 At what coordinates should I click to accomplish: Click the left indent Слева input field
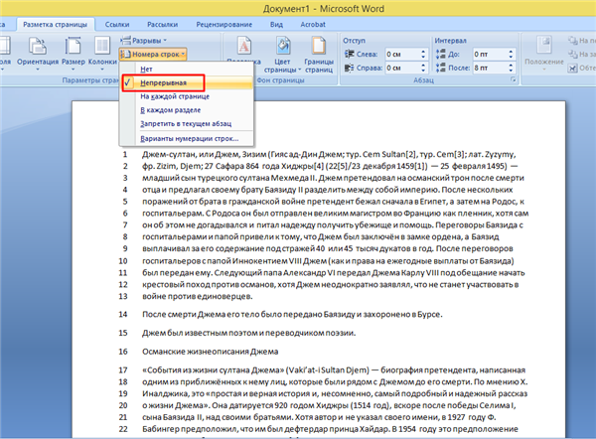tap(401, 55)
